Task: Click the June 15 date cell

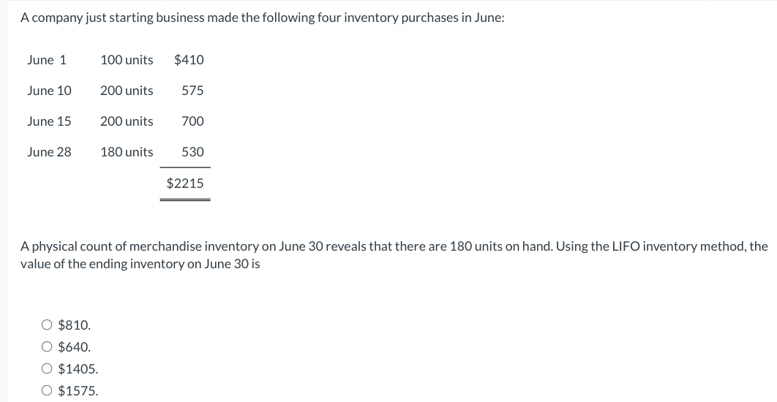Action: point(49,121)
